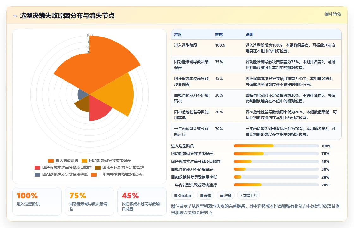Click description mentioning 本组数值最低
The image size is (354, 228).
click(291, 115)
